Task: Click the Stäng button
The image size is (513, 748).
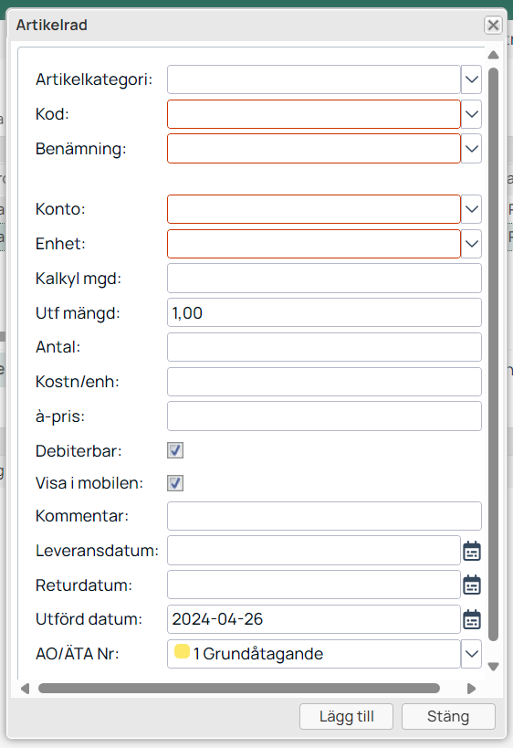Action: [x=448, y=717]
